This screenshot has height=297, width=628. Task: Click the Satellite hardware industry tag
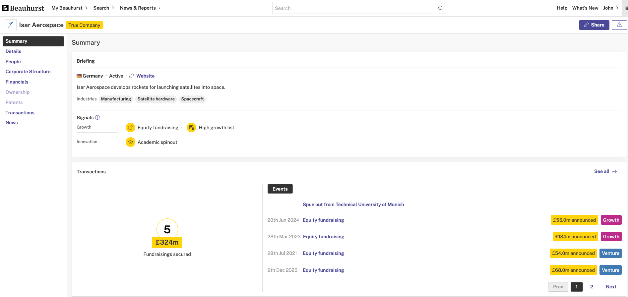[156, 99]
